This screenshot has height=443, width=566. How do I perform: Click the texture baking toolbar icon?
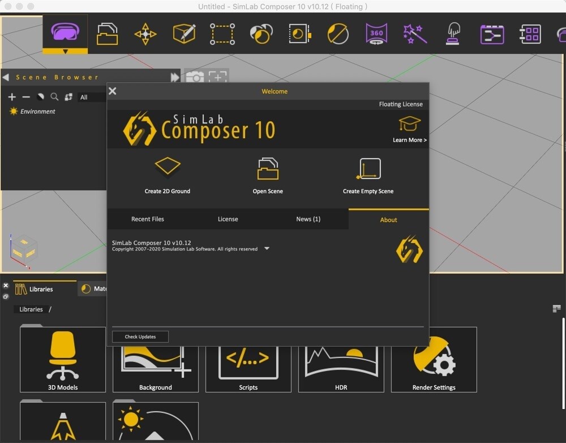(299, 33)
